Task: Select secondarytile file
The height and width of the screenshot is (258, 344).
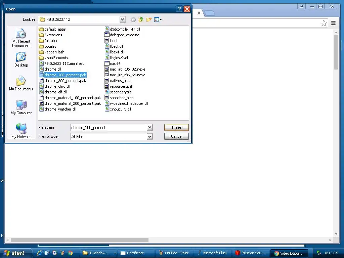Action: (x=118, y=92)
